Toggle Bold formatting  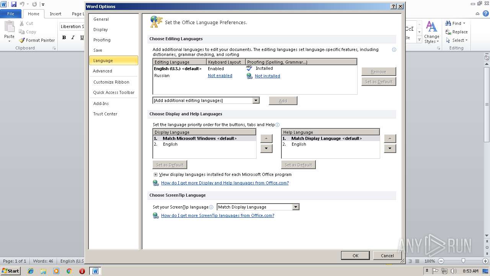click(64, 38)
